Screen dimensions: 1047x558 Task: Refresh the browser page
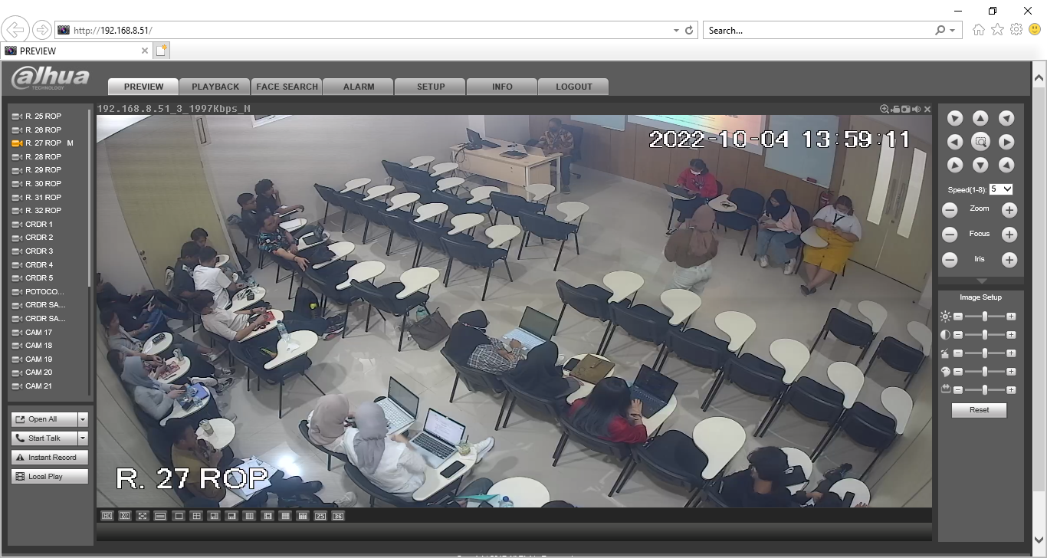pyautogui.click(x=689, y=31)
